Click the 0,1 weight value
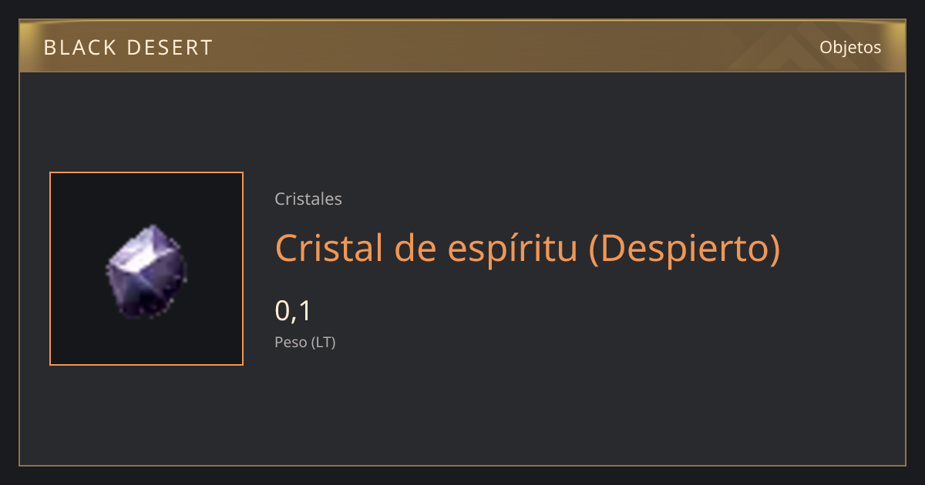This screenshot has width=925, height=485. click(x=293, y=310)
